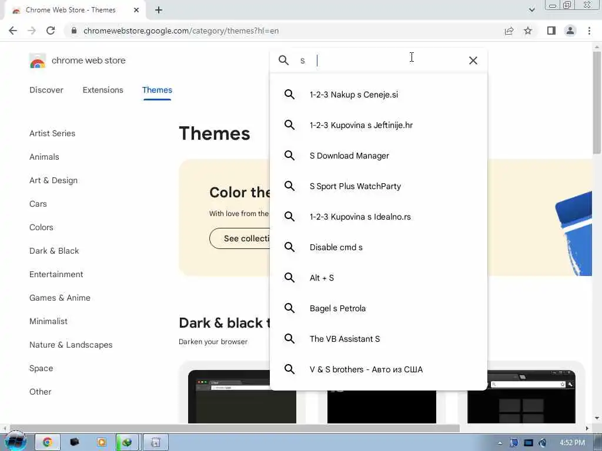Reload the current page

[x=51, y=31]
